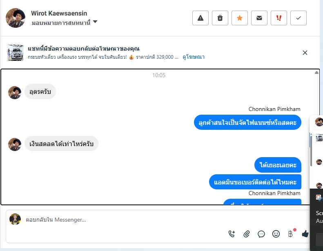This screenshot has height=251, width=323.
Task: Expand the assign conversation dropdown arrow
Action: 95,22
